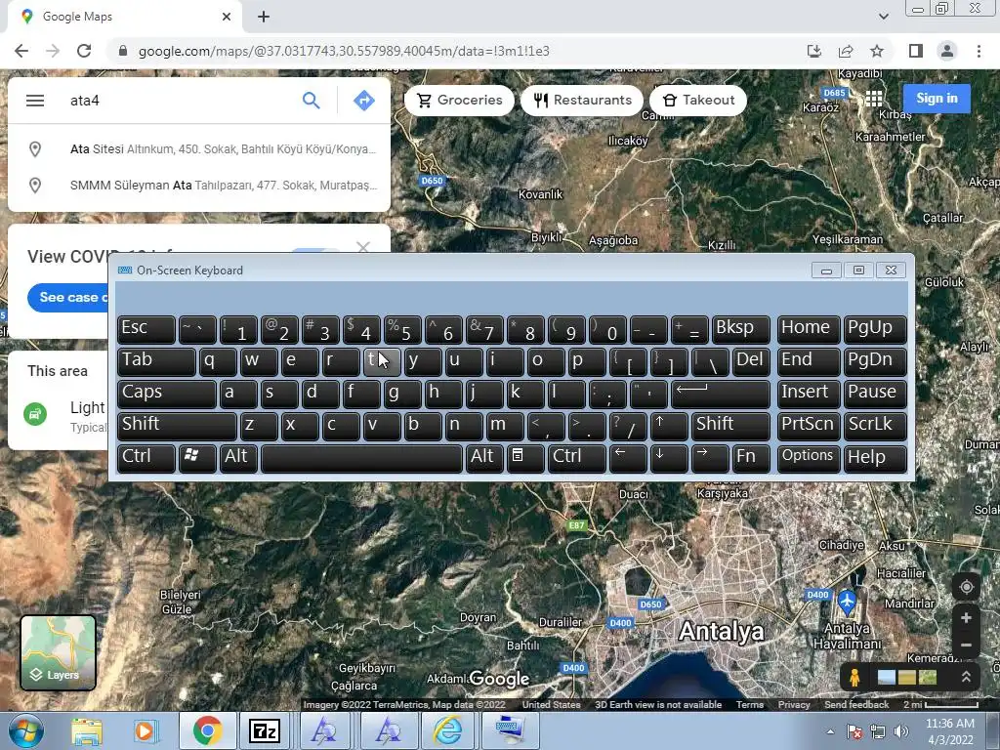Image resolution: width=1000 pixels, height=750 pixels.
Task: Reload the page in Chrome
Action: (84, 51)
